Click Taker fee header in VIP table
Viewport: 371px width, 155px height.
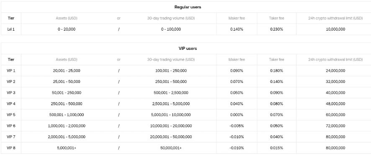[x=276, y=59]
